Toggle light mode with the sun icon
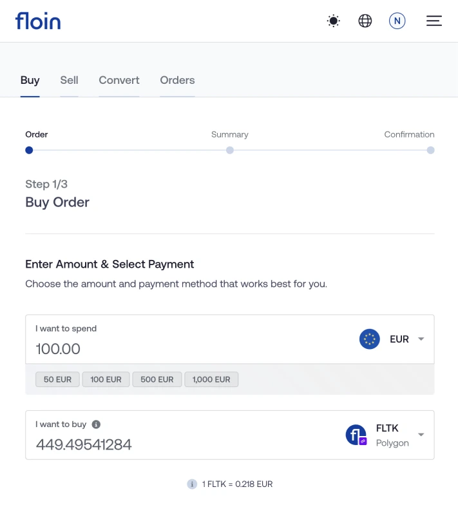This screenshot has width=458, height=507. point(333,21)
